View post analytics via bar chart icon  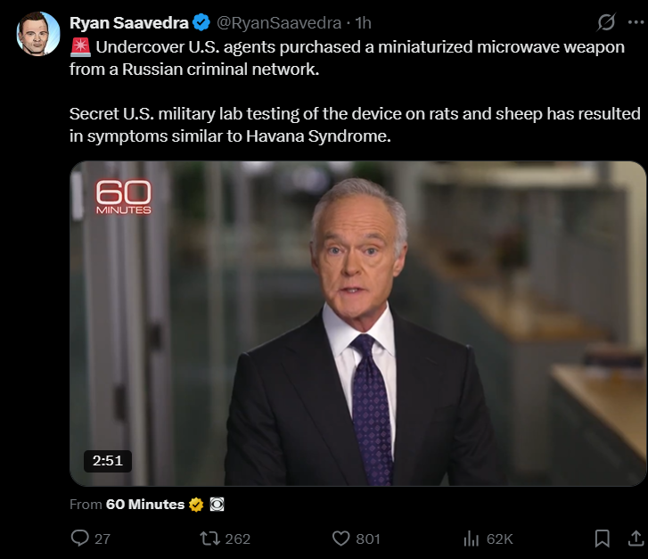472,538
